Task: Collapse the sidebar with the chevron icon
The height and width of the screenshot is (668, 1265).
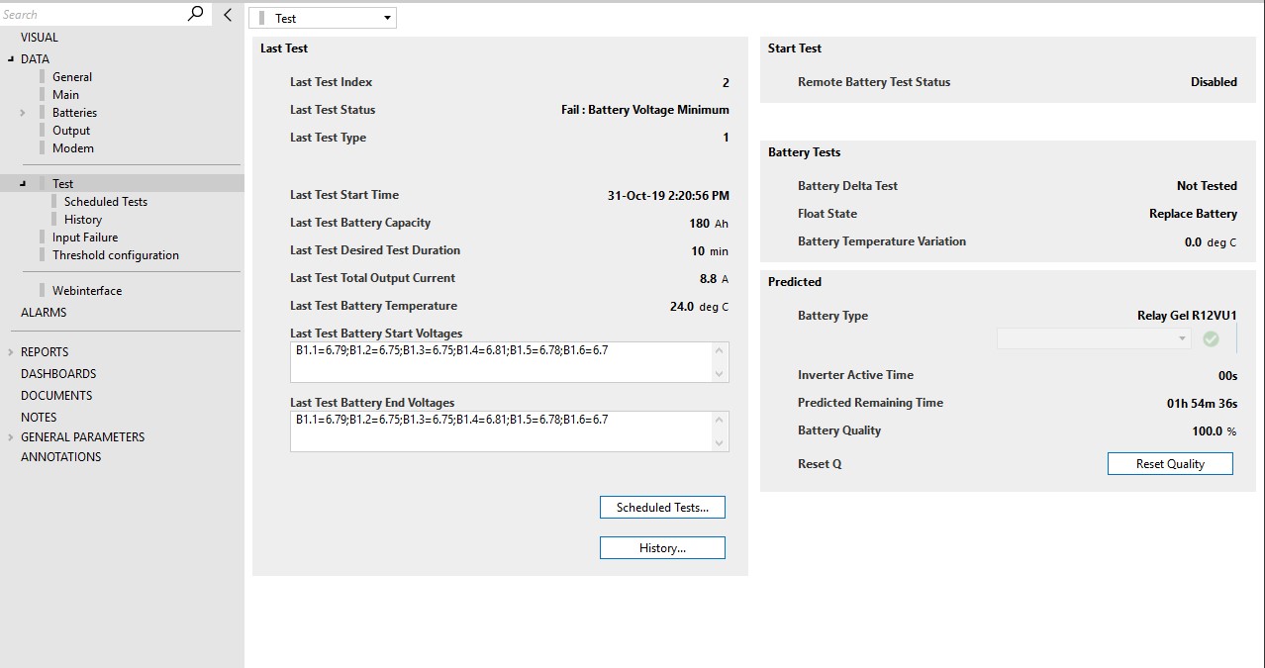Action: coord(228,15)
